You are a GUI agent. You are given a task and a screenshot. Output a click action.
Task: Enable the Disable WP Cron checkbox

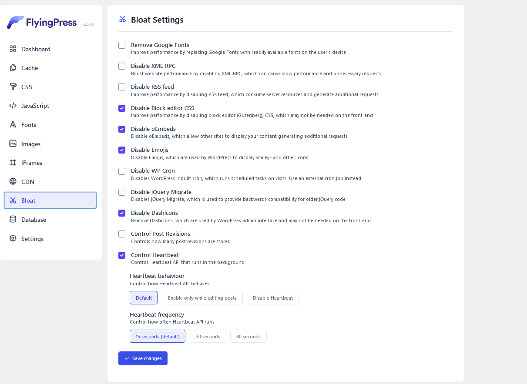tap(122, 171)
